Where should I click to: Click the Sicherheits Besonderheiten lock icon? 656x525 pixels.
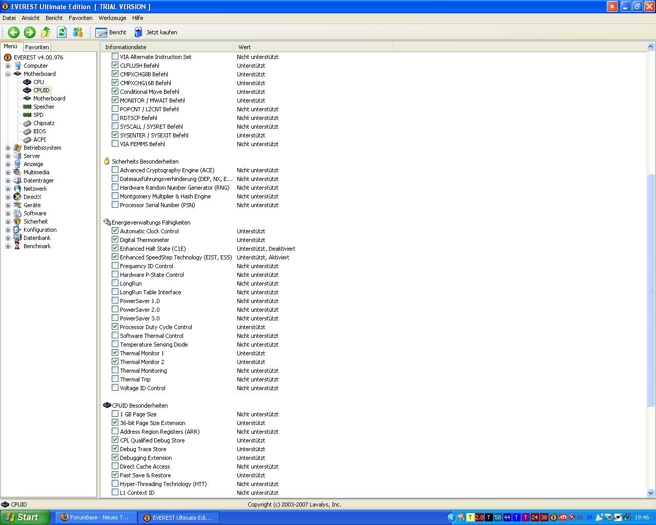107,161
